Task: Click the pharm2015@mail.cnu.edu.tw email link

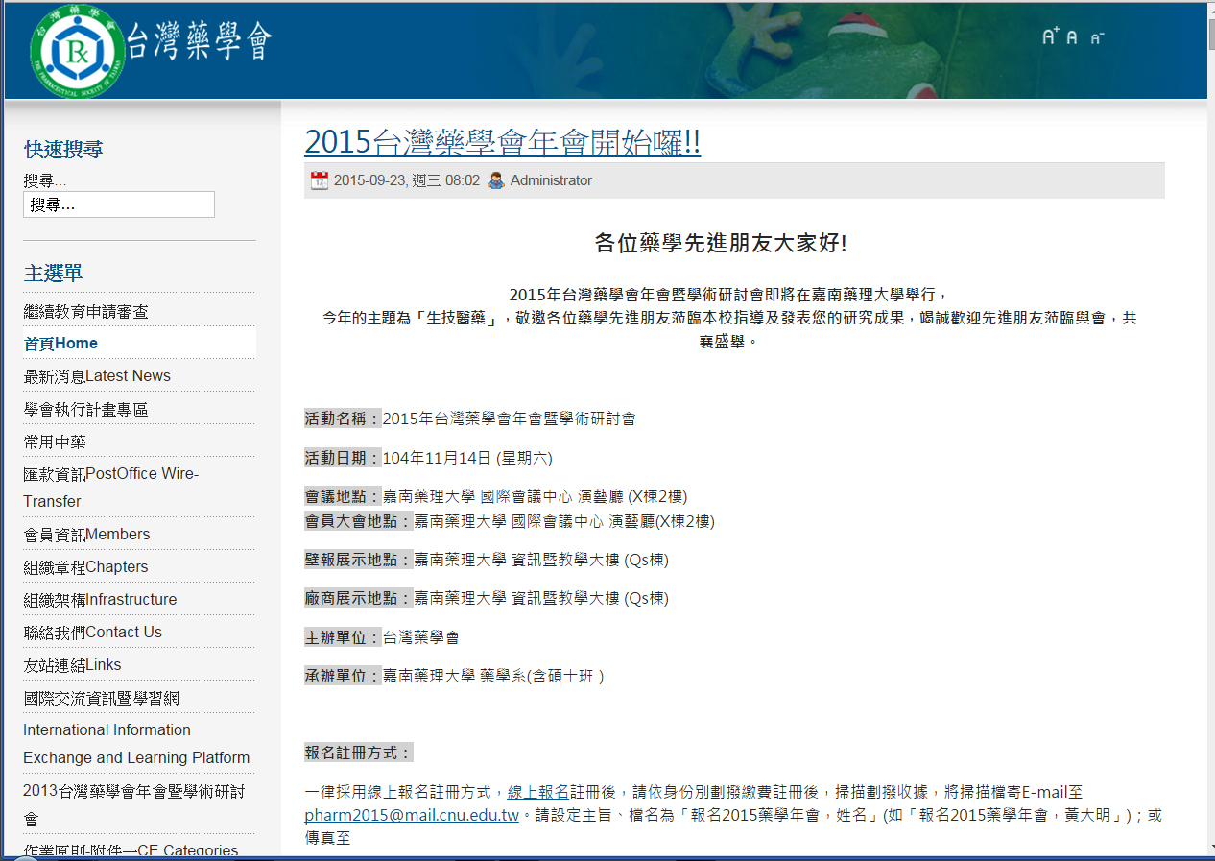Action: [x=412, y=815]
